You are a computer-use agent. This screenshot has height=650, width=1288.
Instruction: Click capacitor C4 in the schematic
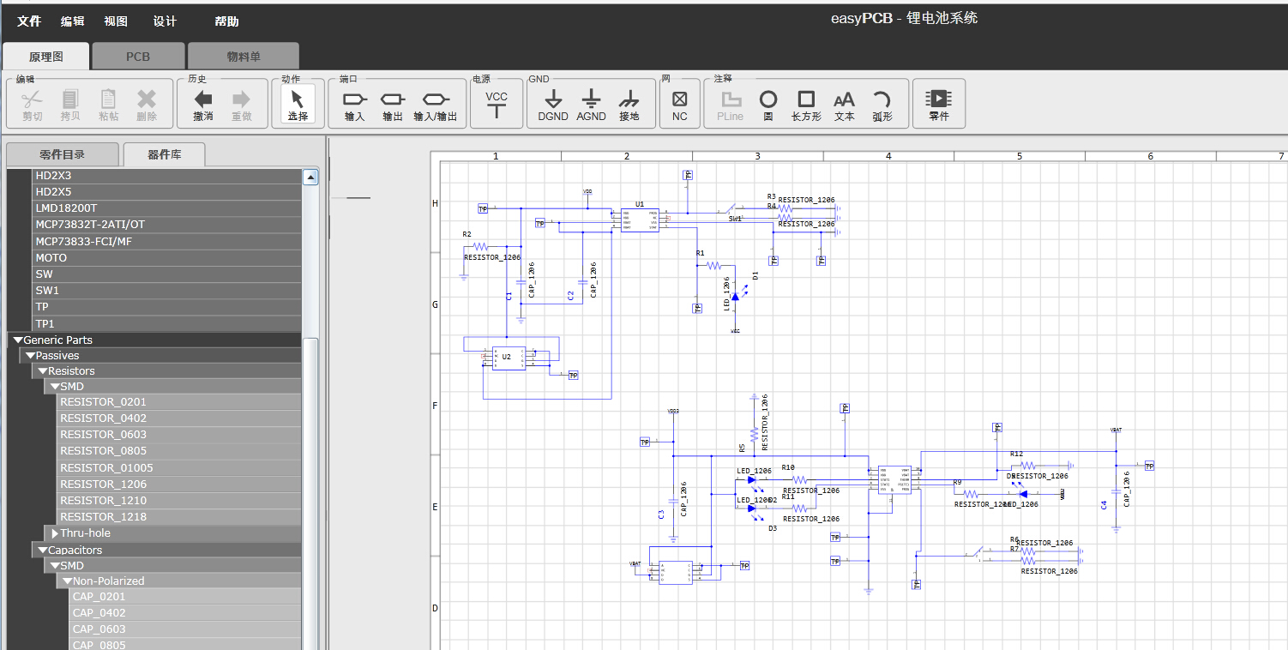1116,491
